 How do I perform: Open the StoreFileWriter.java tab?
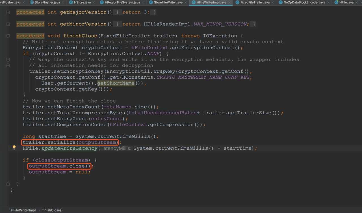click(x=168, y=2)
